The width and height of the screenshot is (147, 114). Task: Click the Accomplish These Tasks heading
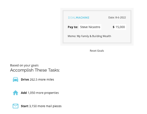click(35, 70)
